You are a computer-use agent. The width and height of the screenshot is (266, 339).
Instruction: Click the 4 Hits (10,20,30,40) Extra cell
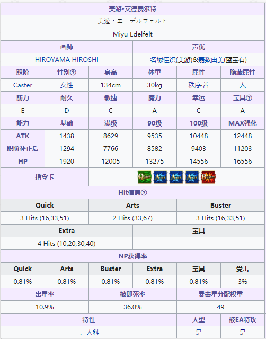(x=67, y=244)
